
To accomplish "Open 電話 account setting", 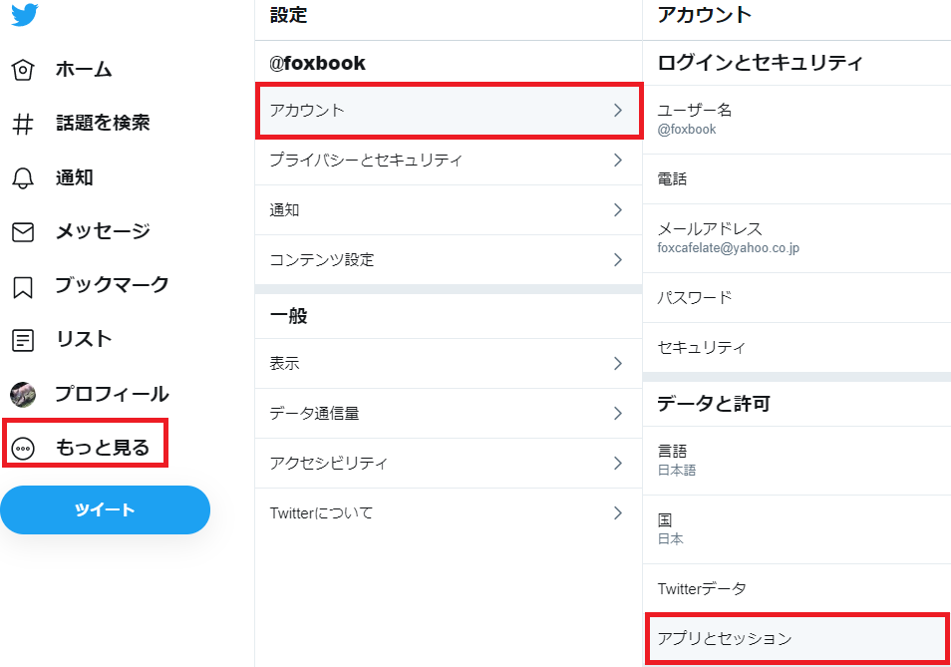I will (796, 178).
